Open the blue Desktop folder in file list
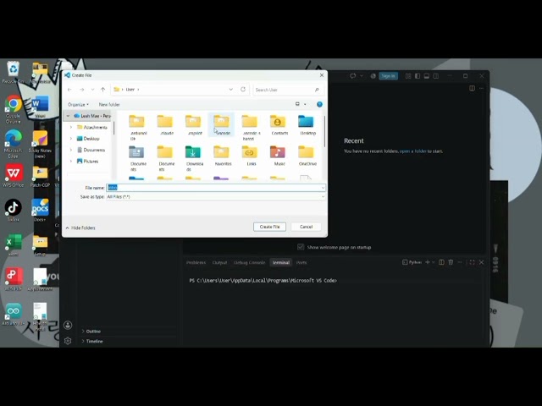 [x=307, y=124]
